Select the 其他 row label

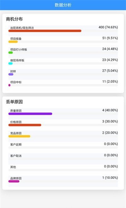[x=13, y=167]
